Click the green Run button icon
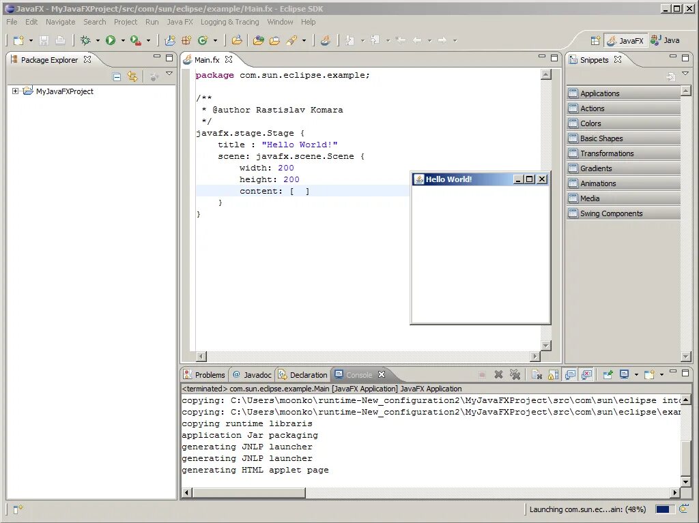The height and width of the screenshot is (523, 699). 111,40
